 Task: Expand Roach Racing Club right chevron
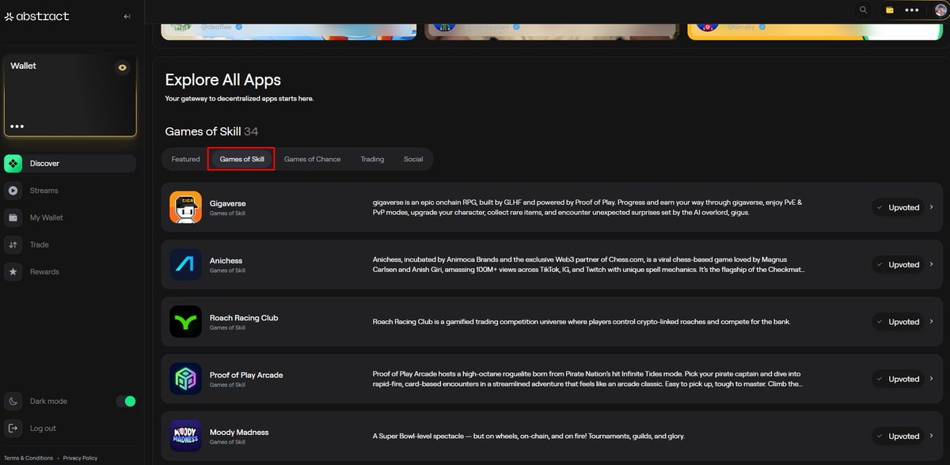pyautogui.click(x=932, y=322)
